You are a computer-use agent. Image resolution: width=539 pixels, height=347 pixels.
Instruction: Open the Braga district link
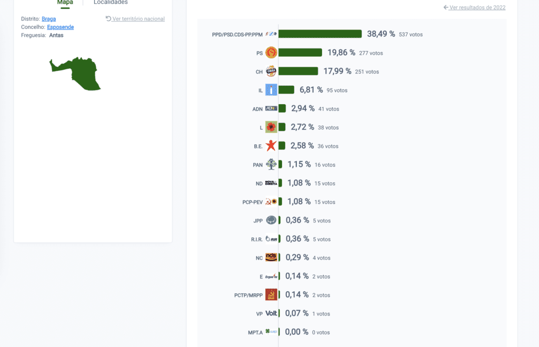[49, 19]
